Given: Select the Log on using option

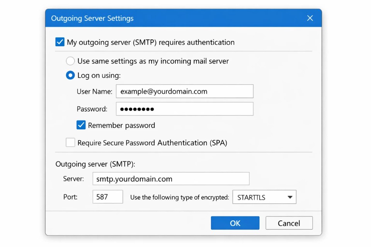Looking at the screenshot, I should click(70, 75).
